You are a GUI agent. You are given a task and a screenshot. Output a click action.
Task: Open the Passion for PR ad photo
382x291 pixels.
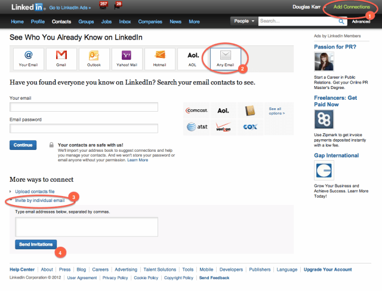coord(324,62)
